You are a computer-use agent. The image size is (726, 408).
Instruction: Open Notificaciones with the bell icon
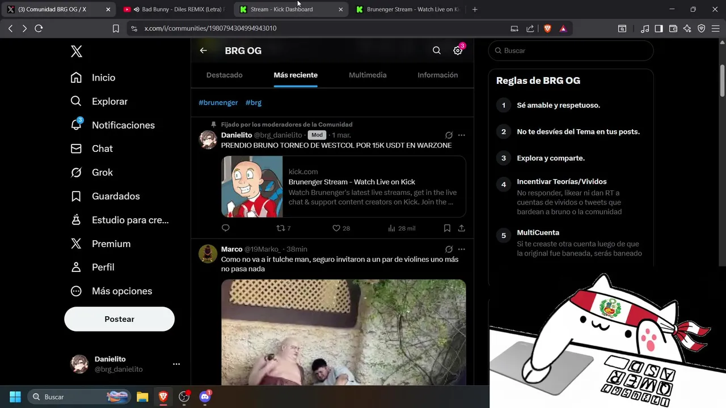point(112,125)
